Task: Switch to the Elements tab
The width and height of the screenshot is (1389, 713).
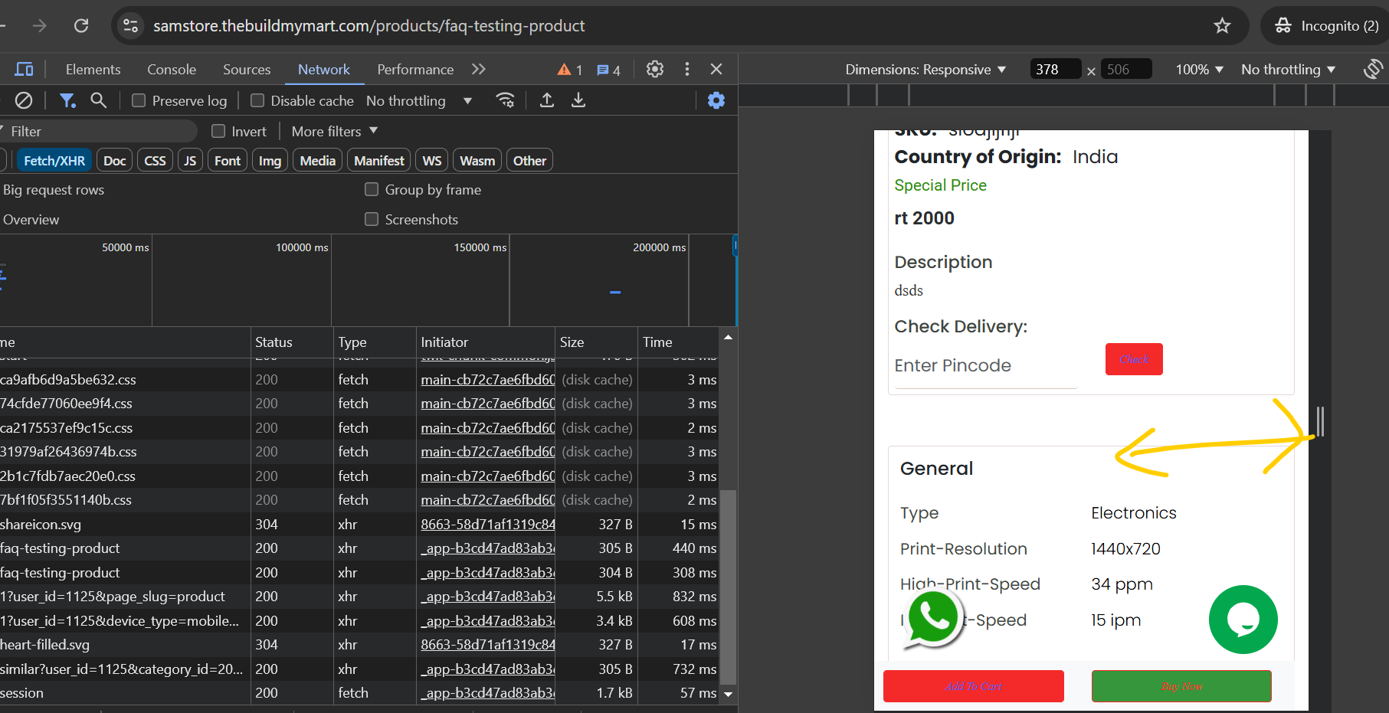Action: coord(93,70)
